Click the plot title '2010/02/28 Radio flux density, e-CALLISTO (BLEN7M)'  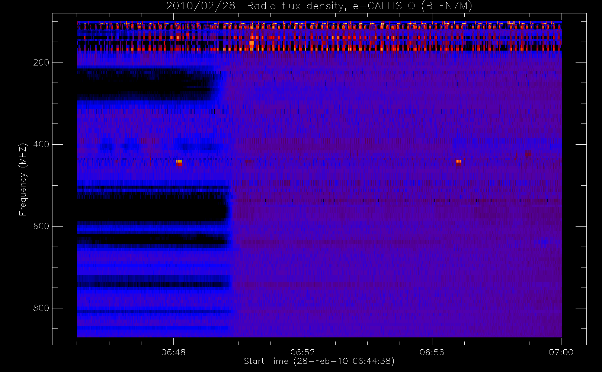pyautogui.click(x=319, y=6)
